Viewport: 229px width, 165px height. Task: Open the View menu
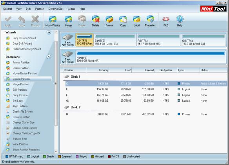[19, 9]
